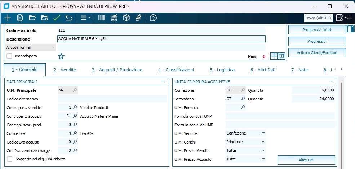This screenshot has height=169, width=355.
Task: Click the undo arrow icon in toolbar
Action: 69,18
